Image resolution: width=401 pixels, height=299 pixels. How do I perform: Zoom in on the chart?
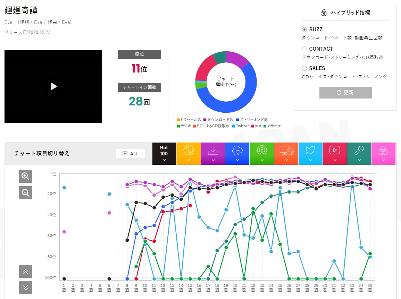pos(25,176)
